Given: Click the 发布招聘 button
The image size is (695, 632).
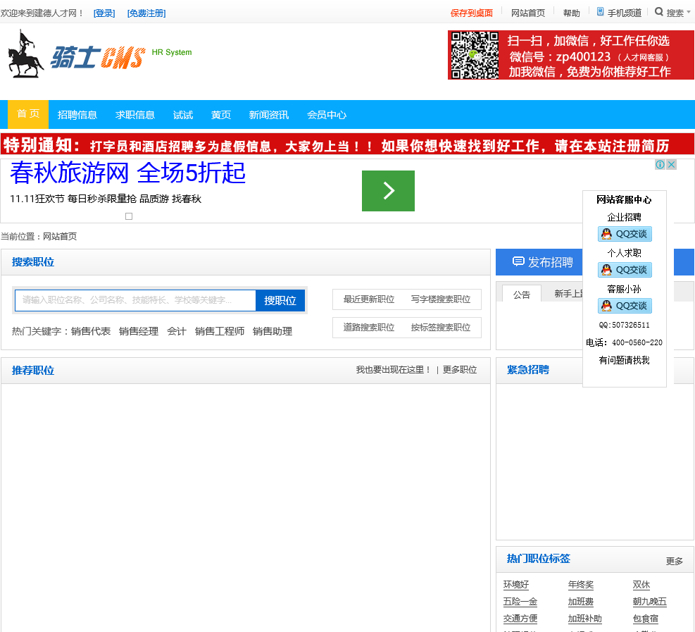Looking at the screenshot, I should click(x=542, y=262).
